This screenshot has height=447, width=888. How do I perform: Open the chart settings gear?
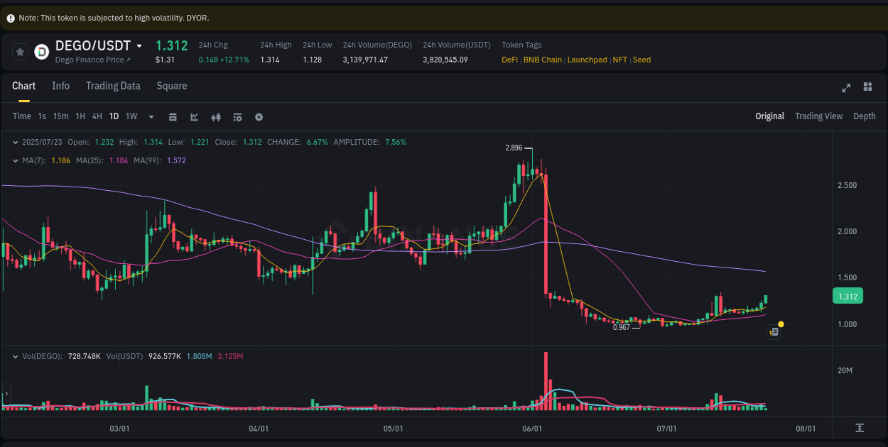[259, 116]
